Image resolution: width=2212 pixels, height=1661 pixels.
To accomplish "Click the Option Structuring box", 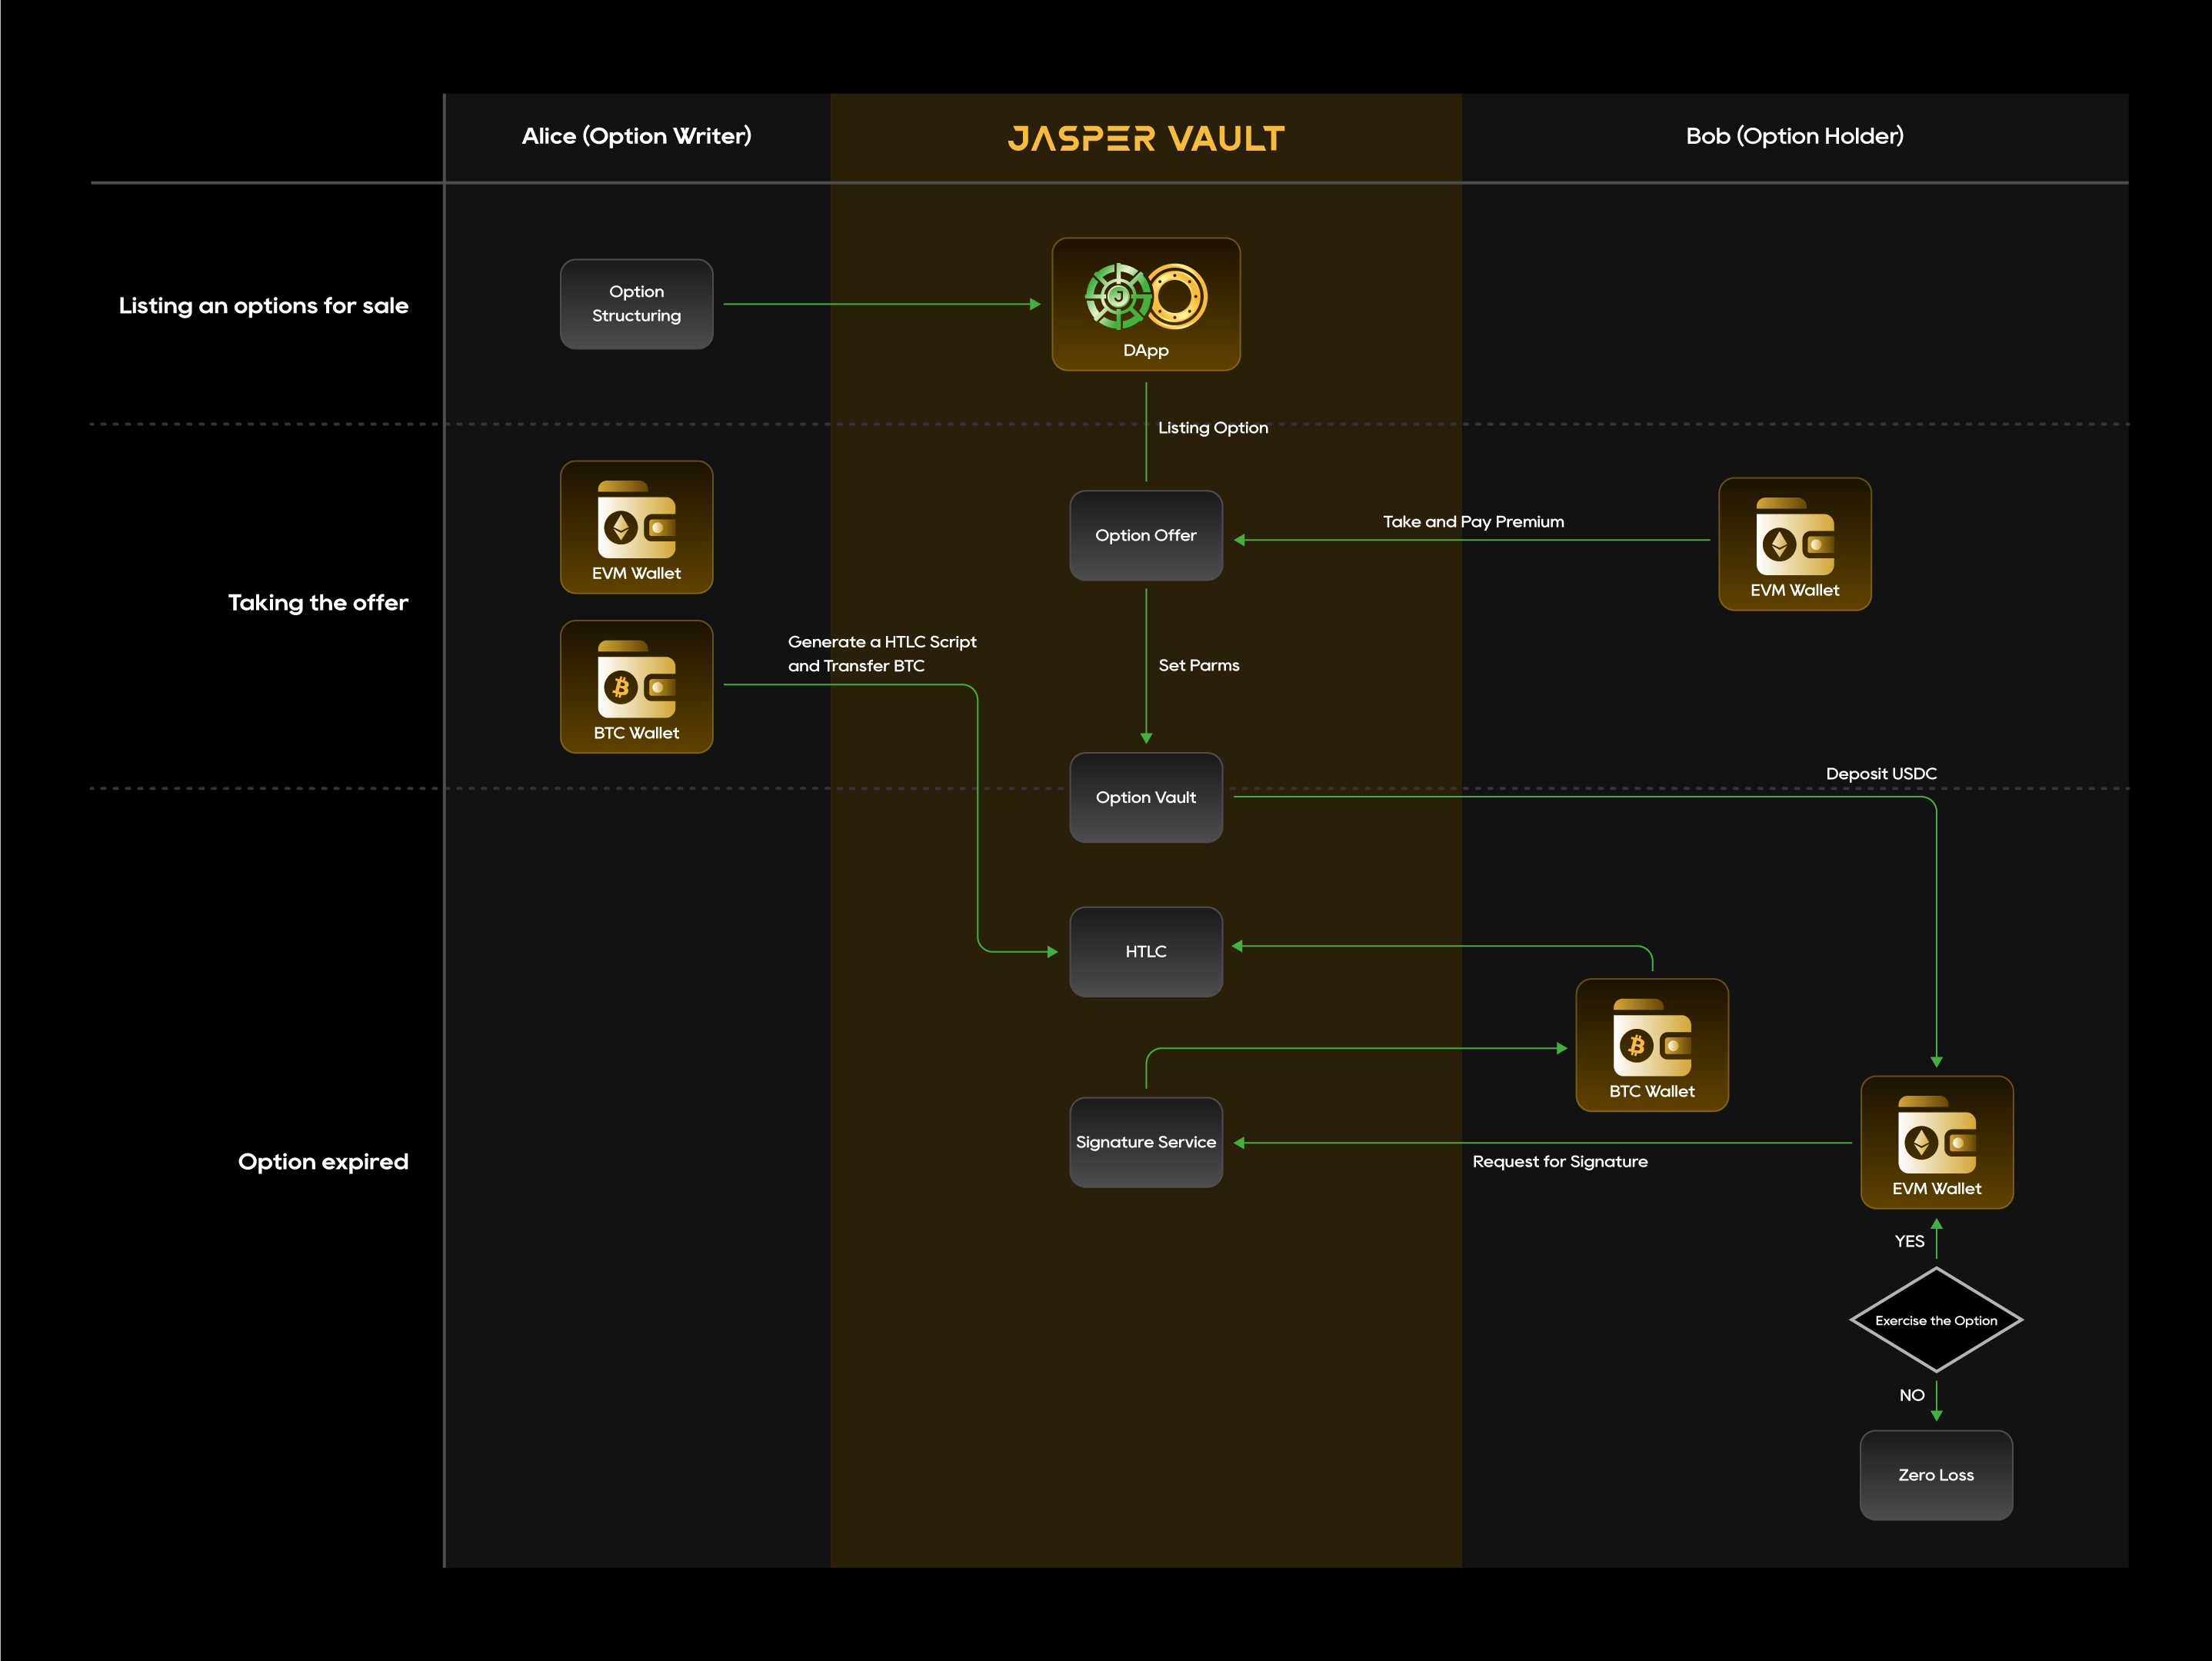I will pos(636,304).
